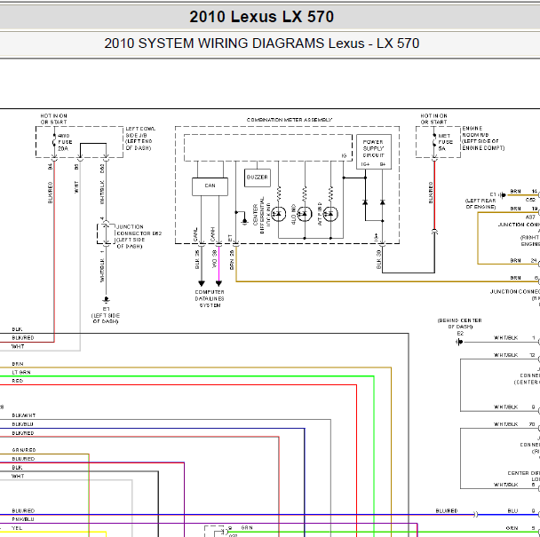Click the "MET FUSE 5A" label
The width and height of the screenshot is (540, 537).
point(445,142)
